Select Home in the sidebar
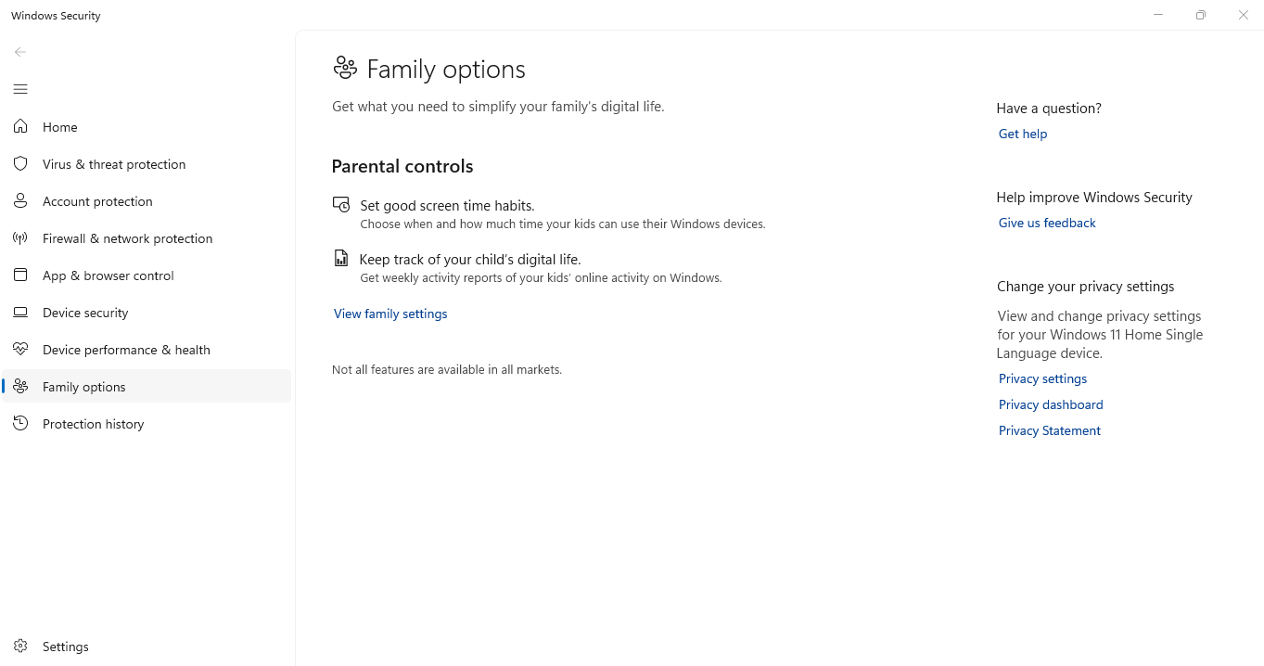The height and width of the screenshot is (666, 1264). (59, 126)
